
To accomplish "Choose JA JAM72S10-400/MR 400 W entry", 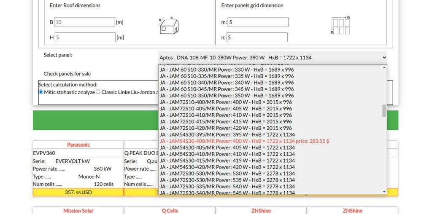I will 225,102.
